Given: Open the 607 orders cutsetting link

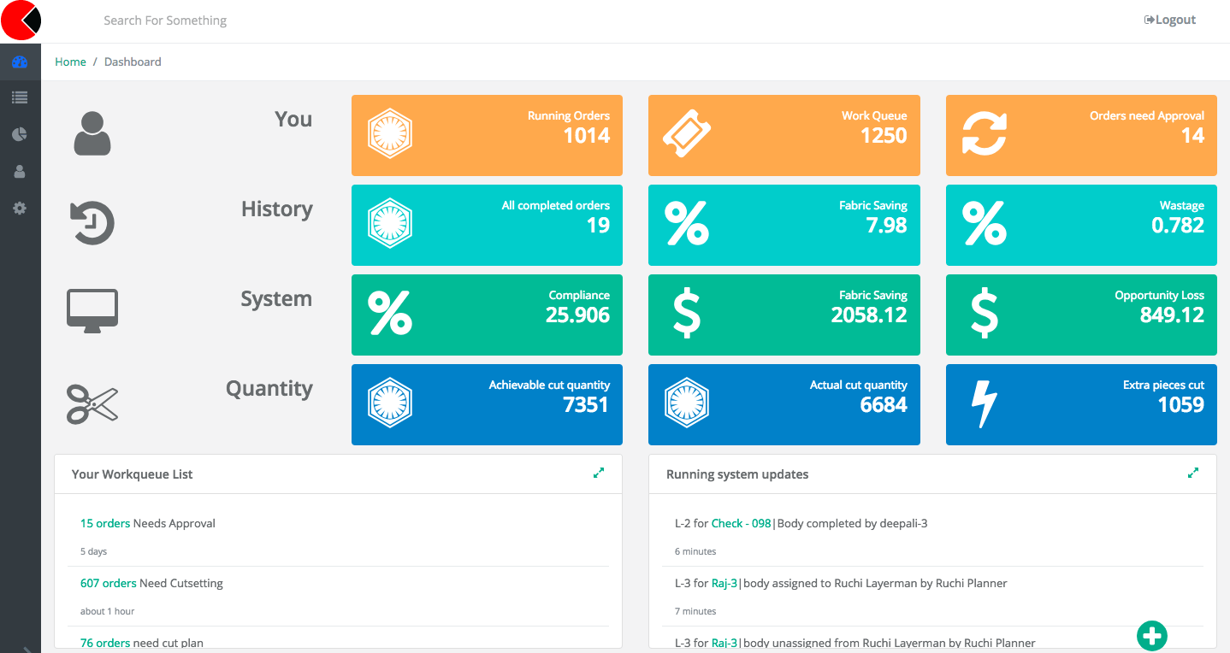Looking at the screenshot, I should click(108, 583).
